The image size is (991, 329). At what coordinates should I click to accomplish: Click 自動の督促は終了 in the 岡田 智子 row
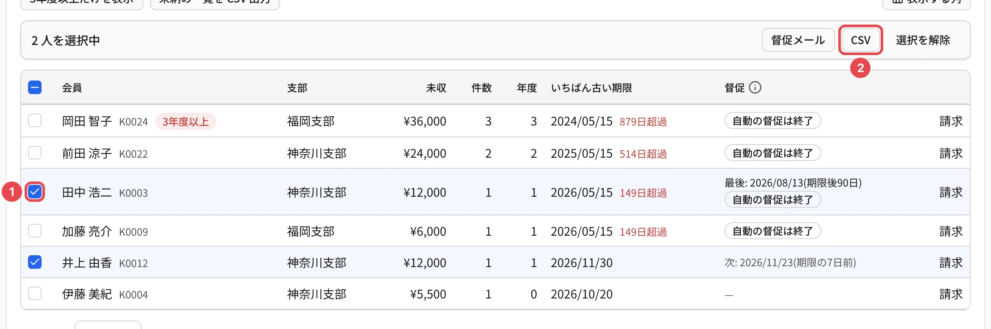pyautogui.click(x=773, y=121)
